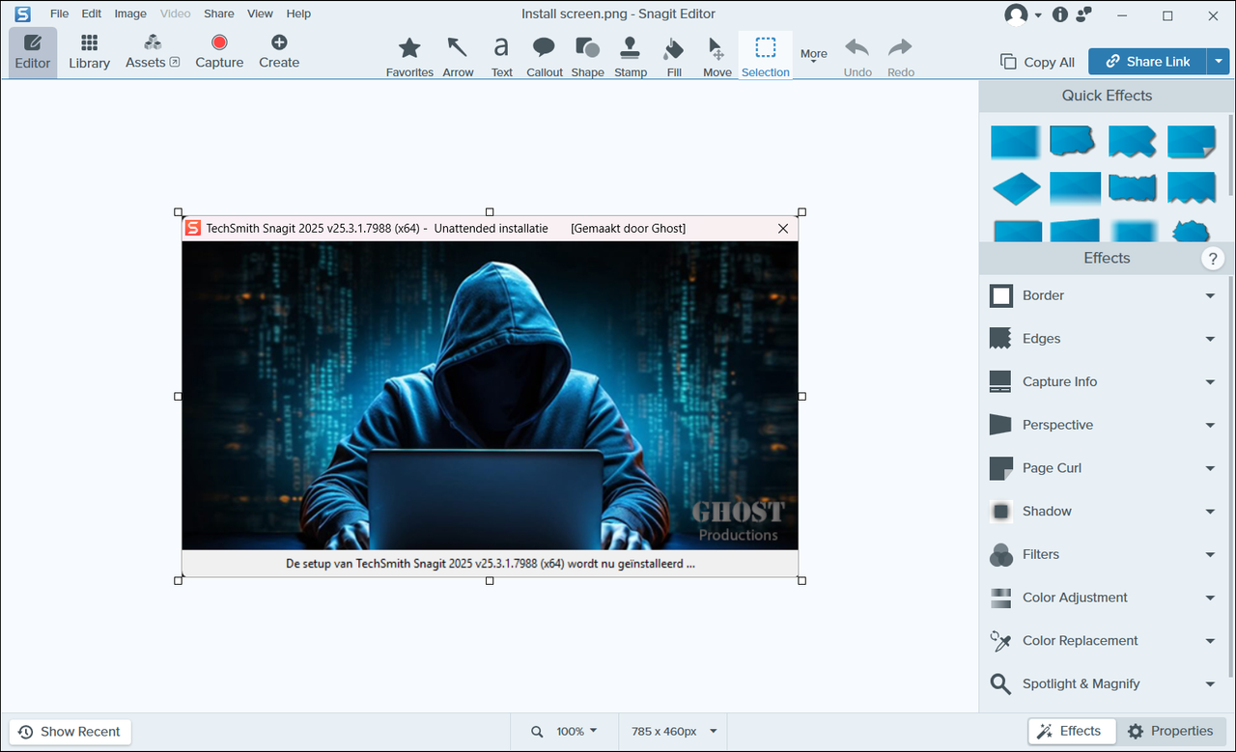
Task: Open the Edit menu
Action: [x=92, y=14]
